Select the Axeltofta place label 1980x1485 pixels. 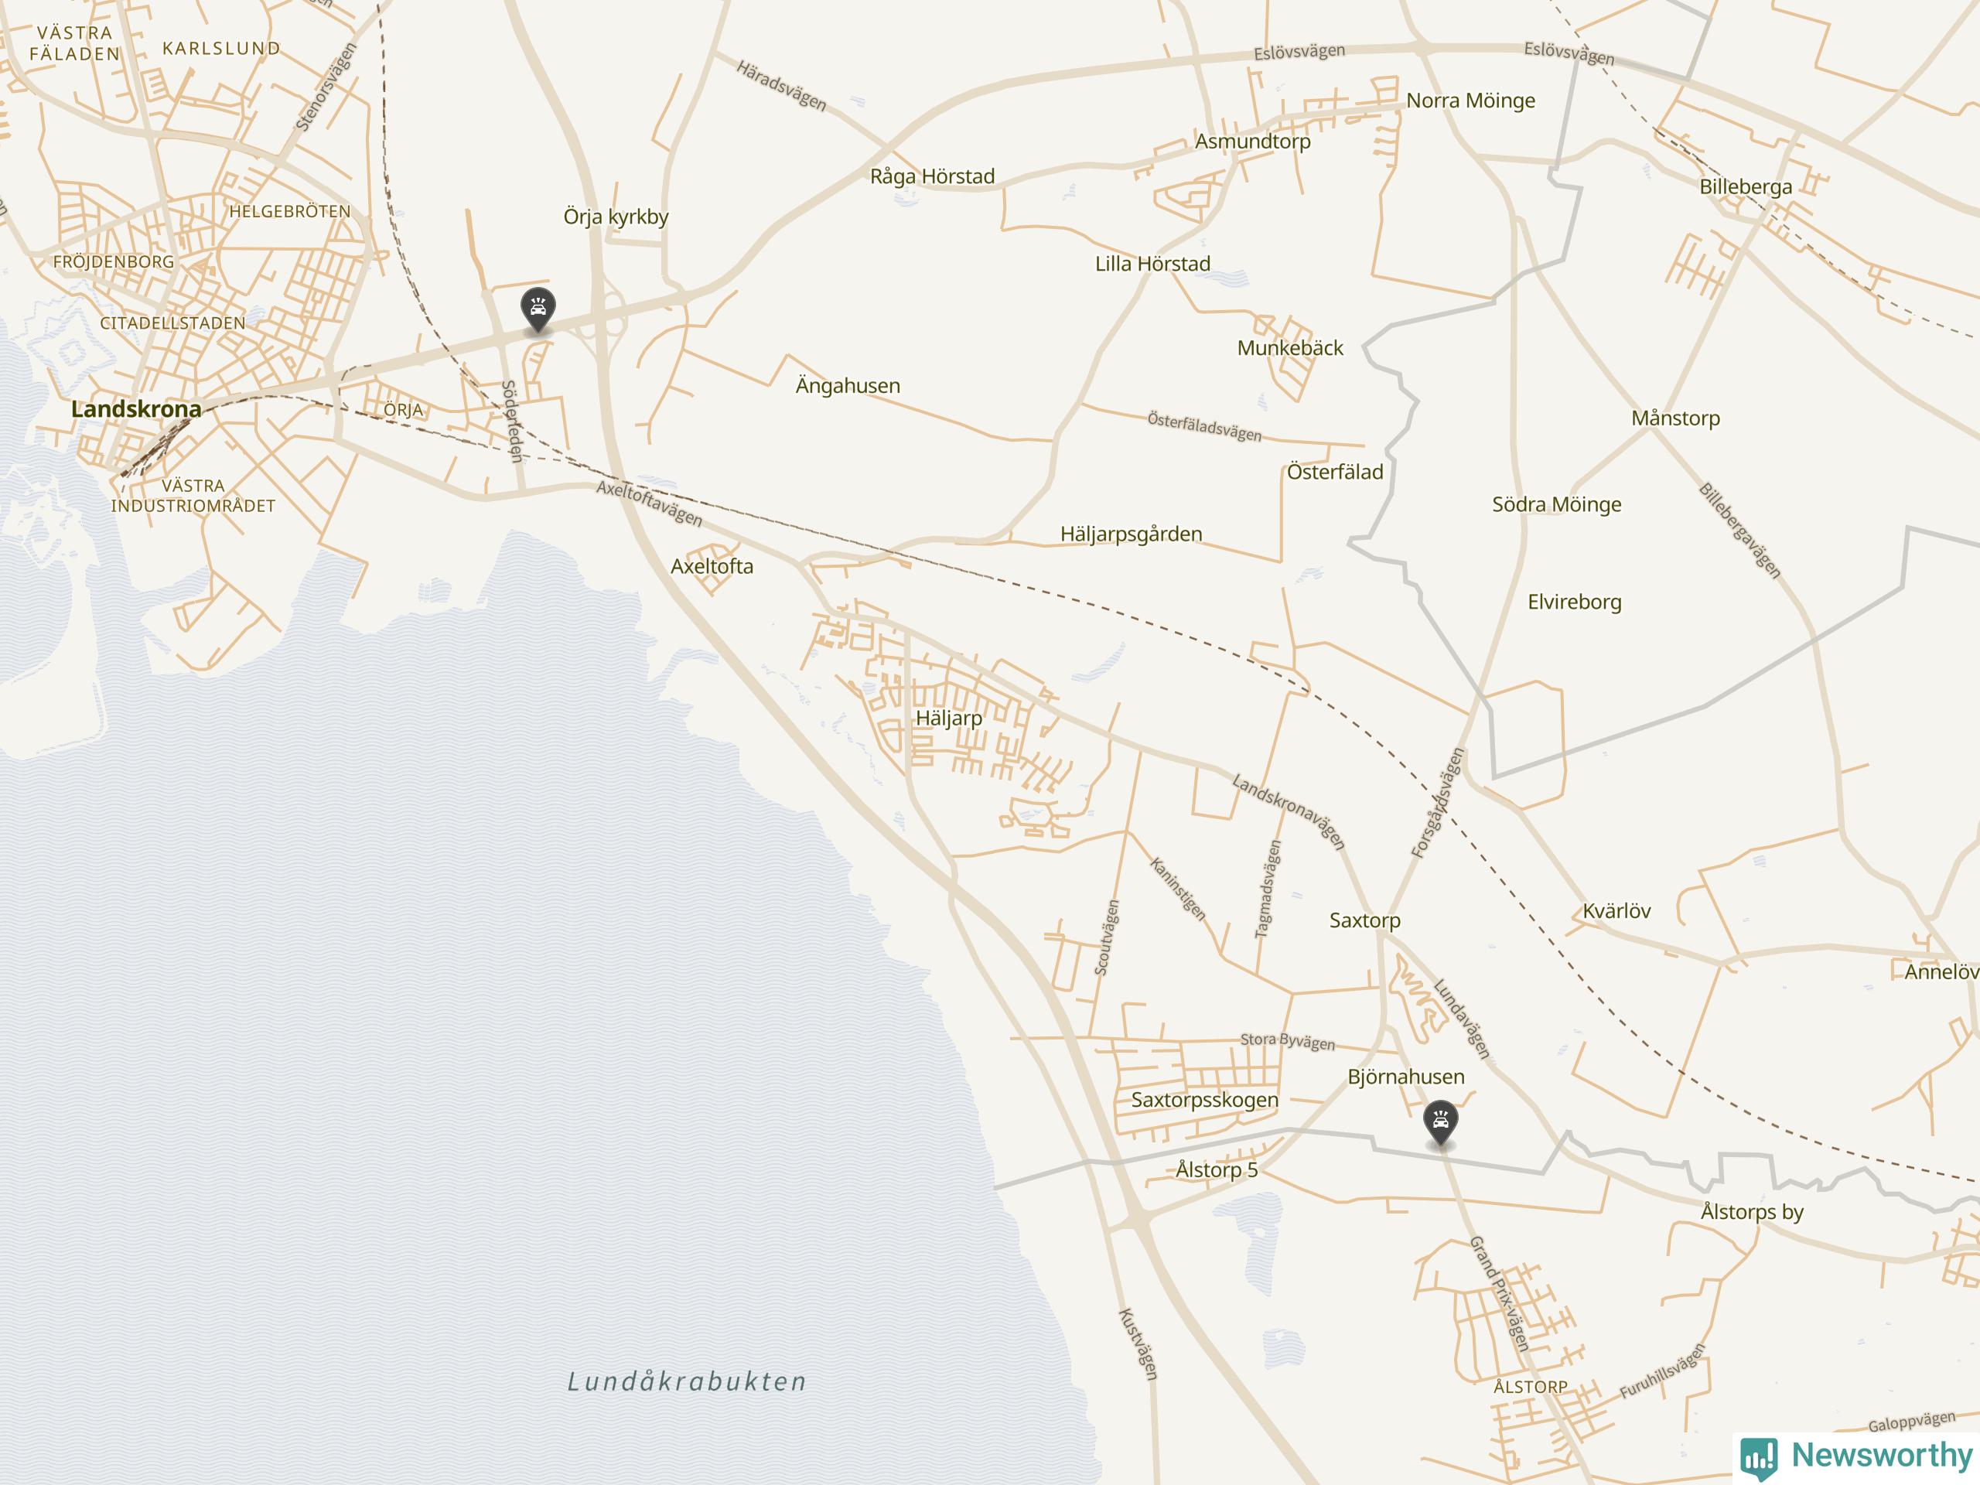click(712, 567)
